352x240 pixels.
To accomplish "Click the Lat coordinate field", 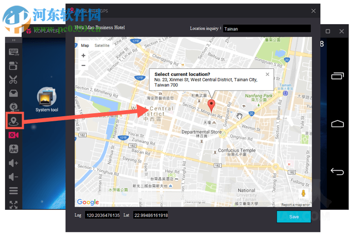I will click(x=151, y=215).
